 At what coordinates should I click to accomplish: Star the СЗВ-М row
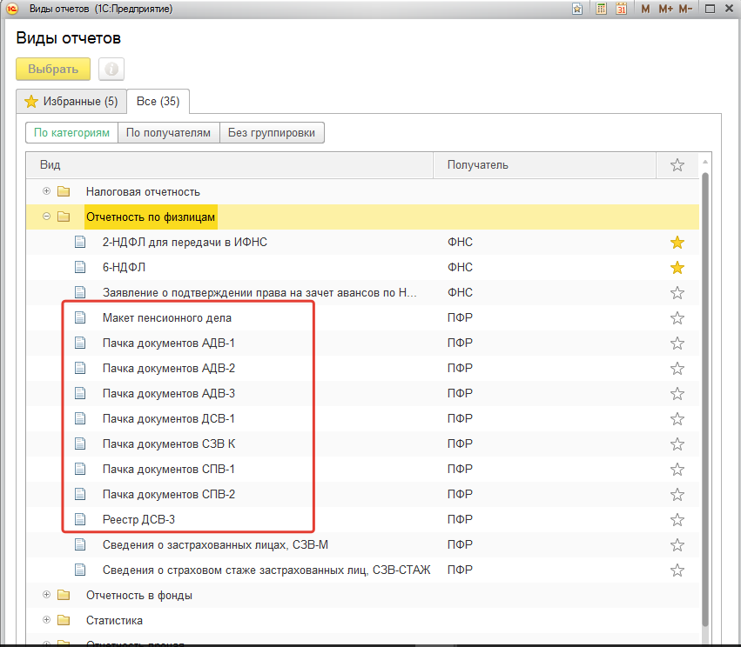[x=677, y=545]
